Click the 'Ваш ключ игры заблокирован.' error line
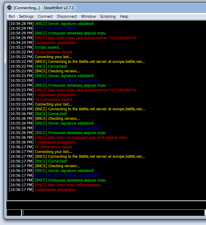Image resolution: width=206 pixels, height=225 pixels. point(55,185)
